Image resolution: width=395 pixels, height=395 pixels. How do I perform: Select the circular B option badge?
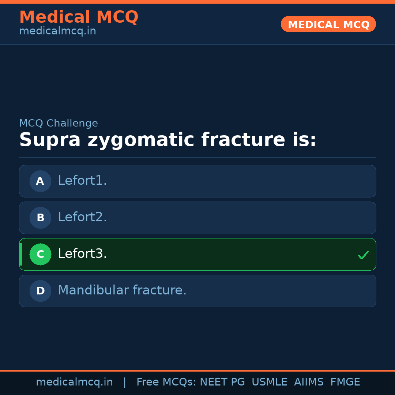pyautogui.click(x=40, y=218)
